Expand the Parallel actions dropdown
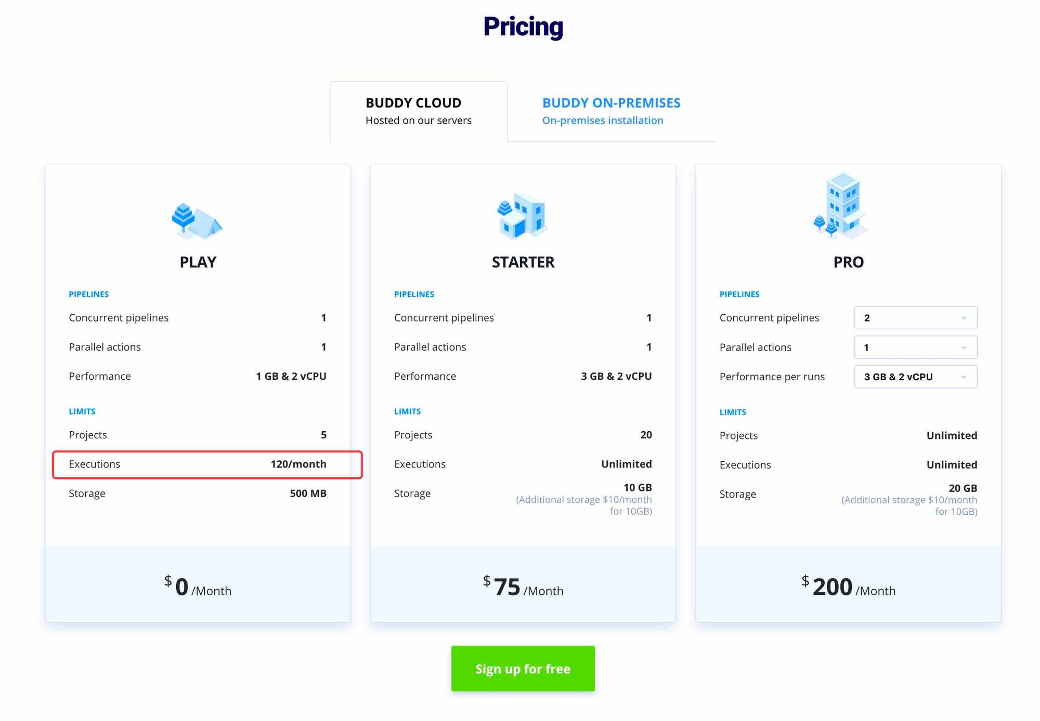This screenshot has width=1040, height=721. [x=915, y=348]
